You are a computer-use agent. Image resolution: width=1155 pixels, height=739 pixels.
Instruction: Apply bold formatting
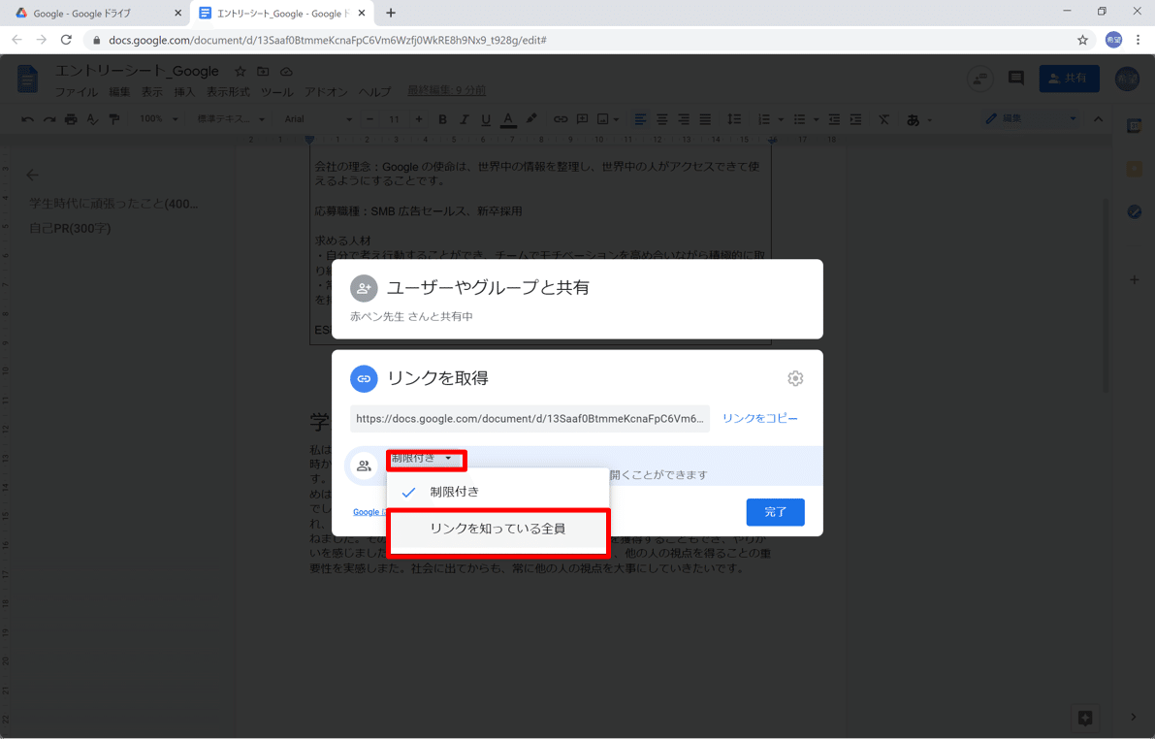tap(442, 119)
